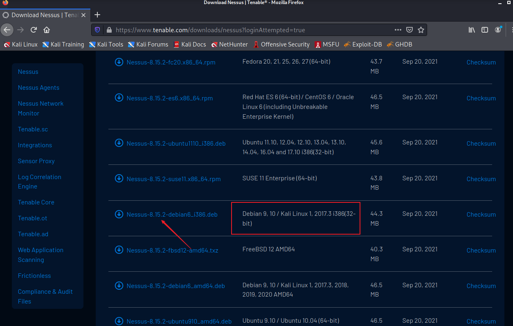Image resolution: width=513 pixels, height=326 pixels.
Task: Open the NetHunter bookmark
Action: [x=229, y=44]
